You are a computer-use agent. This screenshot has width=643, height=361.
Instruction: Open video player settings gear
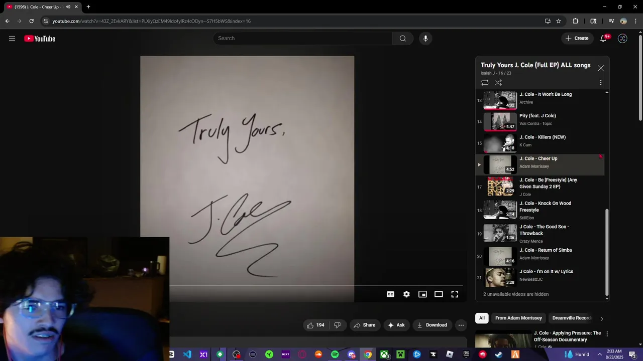pyautogui.click(x=406, y=294)
